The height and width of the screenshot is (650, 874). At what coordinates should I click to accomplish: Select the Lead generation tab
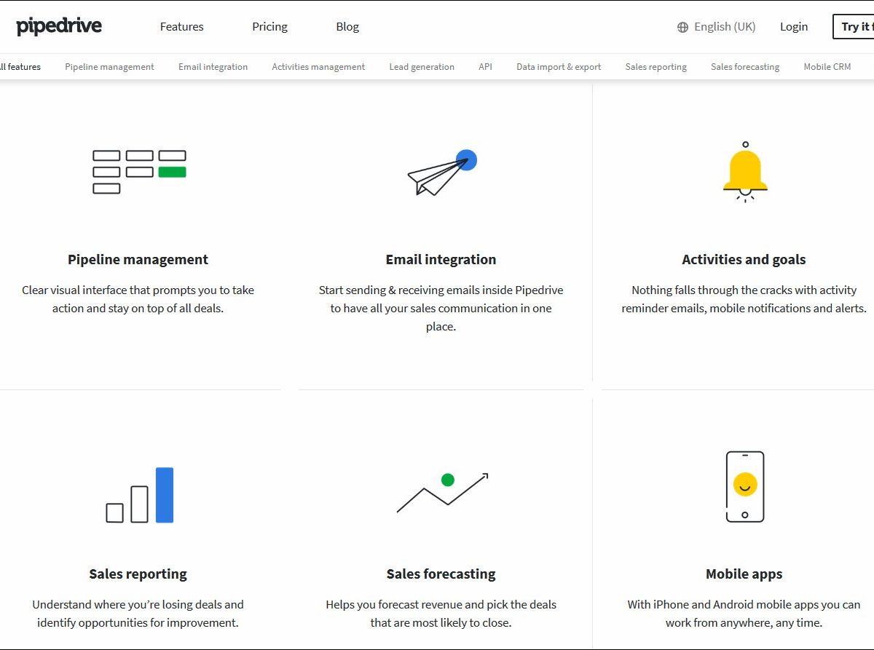click(x=422, y=67)
